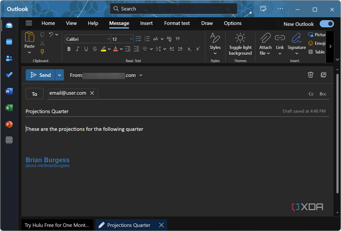The height and width of the screenshot is (231, 341).
Task: Set left-to-right text direction
Action: (x=172, y=49)
